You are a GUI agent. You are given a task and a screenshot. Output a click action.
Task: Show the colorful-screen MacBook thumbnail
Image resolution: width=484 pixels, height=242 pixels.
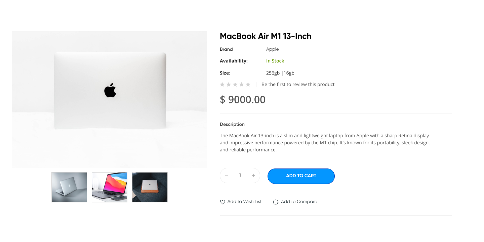(110, 187)
